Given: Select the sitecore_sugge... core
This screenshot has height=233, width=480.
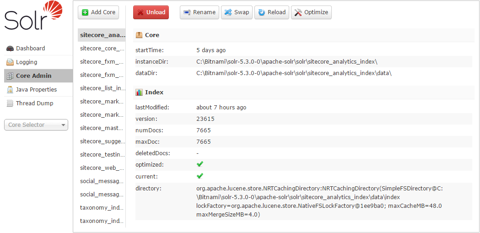Looking at the screenshot, I should [102, 141].
